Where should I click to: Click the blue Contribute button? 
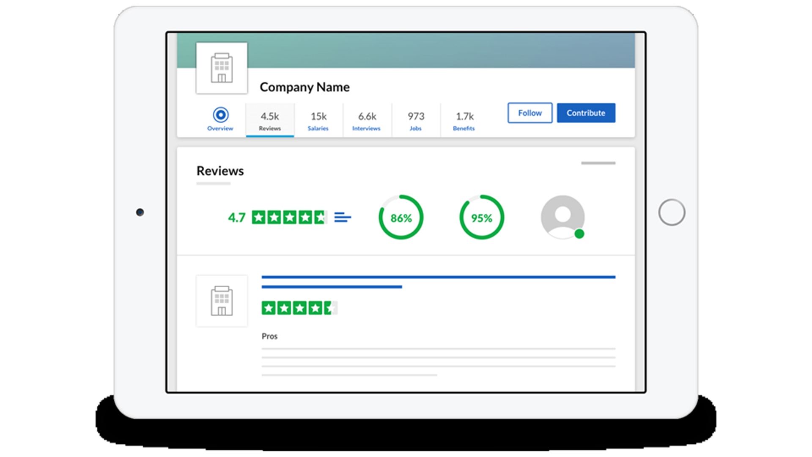coord(586,113)
